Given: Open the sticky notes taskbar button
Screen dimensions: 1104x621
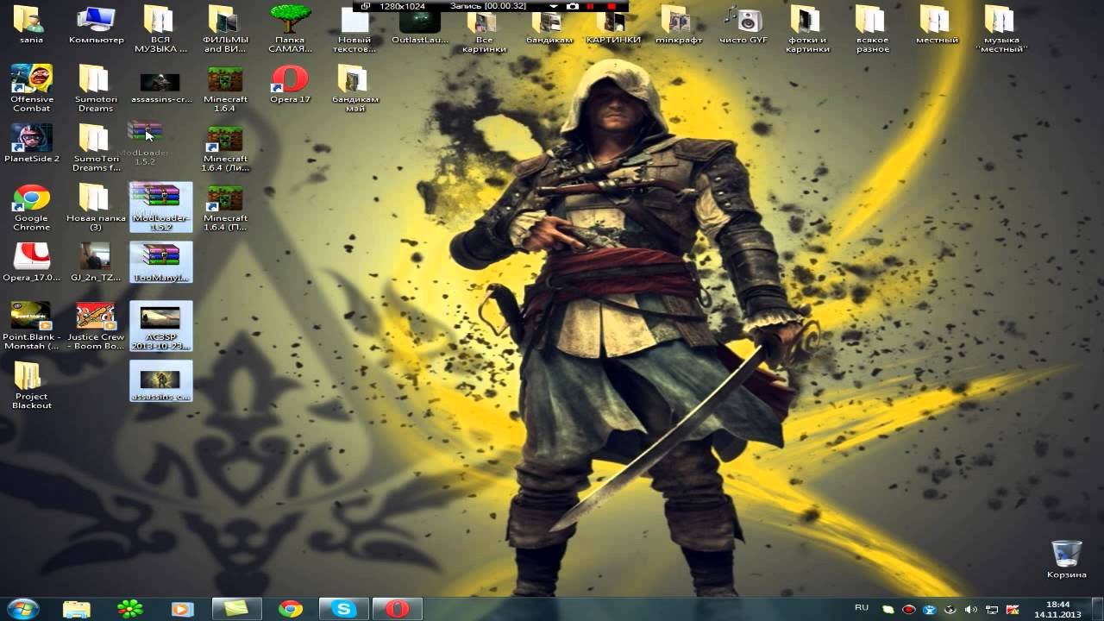Looking at the screenshot, I should [x=236, y=609].
